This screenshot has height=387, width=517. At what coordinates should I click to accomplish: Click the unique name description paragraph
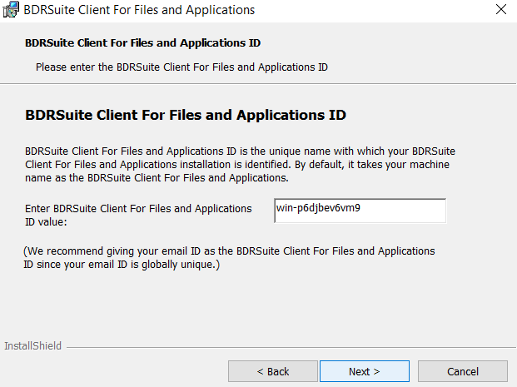pos(240,165)
